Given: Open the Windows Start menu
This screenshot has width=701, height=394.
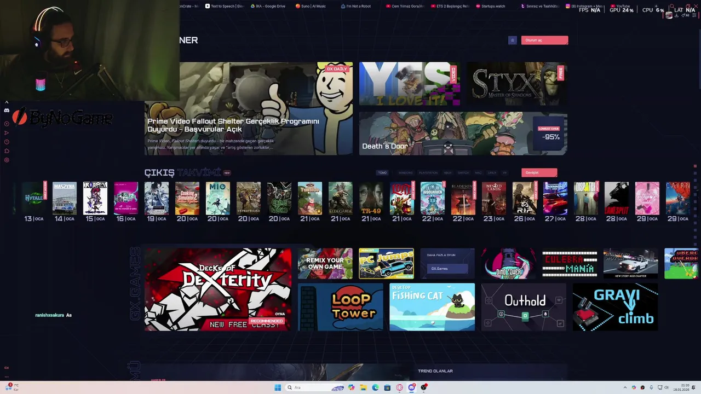Looking at the screenshot, I should (278, 387).
